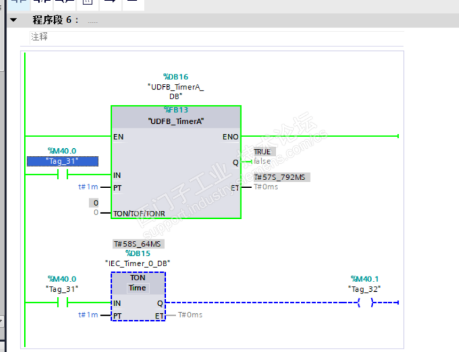This screenshot has width=459, height=352.
Task: Select the highlighted "Tag_31" operand
Action: coord(63,161)
